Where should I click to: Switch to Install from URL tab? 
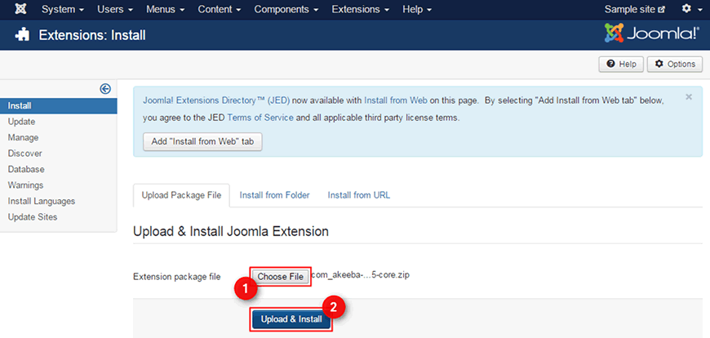click(x=359, y=195)
